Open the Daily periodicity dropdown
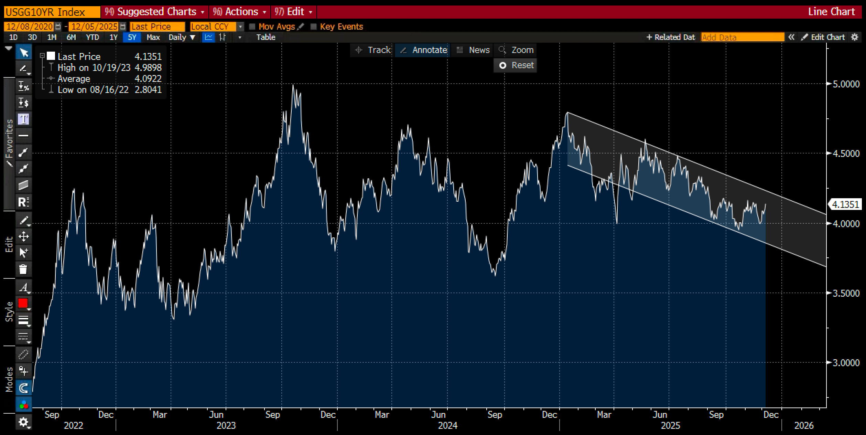This screenshot has height=435, width=866. click(182, 37)
